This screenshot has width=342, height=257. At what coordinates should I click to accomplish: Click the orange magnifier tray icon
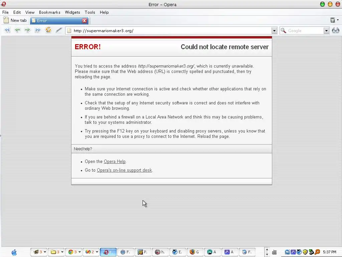317,252
